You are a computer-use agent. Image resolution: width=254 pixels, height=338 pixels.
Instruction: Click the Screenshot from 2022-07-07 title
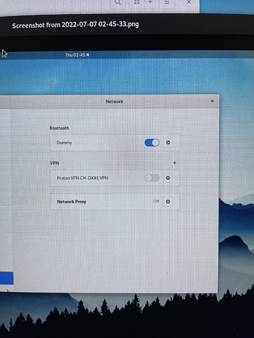(x=75, y=24)
